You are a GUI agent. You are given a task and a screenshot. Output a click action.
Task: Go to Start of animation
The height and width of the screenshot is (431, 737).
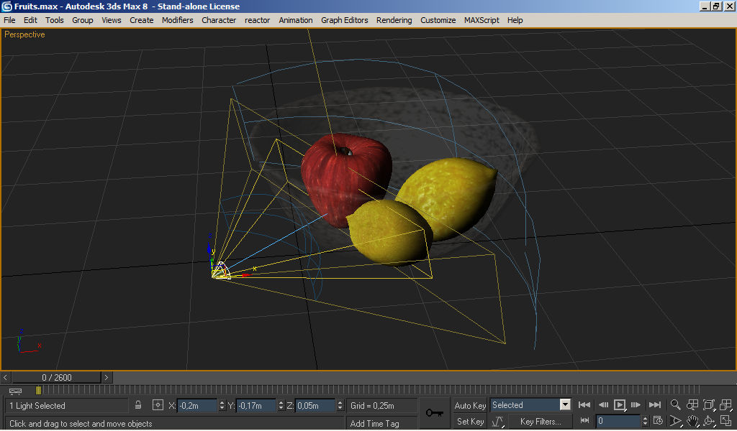[x=584, y=404]
